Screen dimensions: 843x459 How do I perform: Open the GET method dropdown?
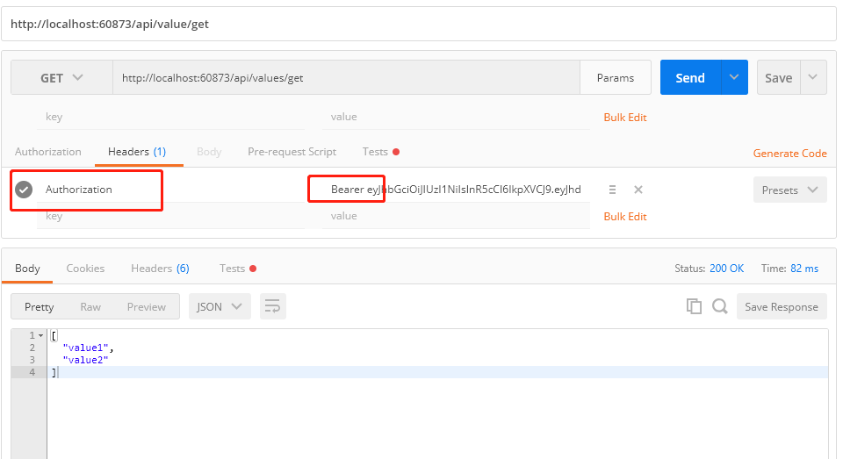pos(61,78)
